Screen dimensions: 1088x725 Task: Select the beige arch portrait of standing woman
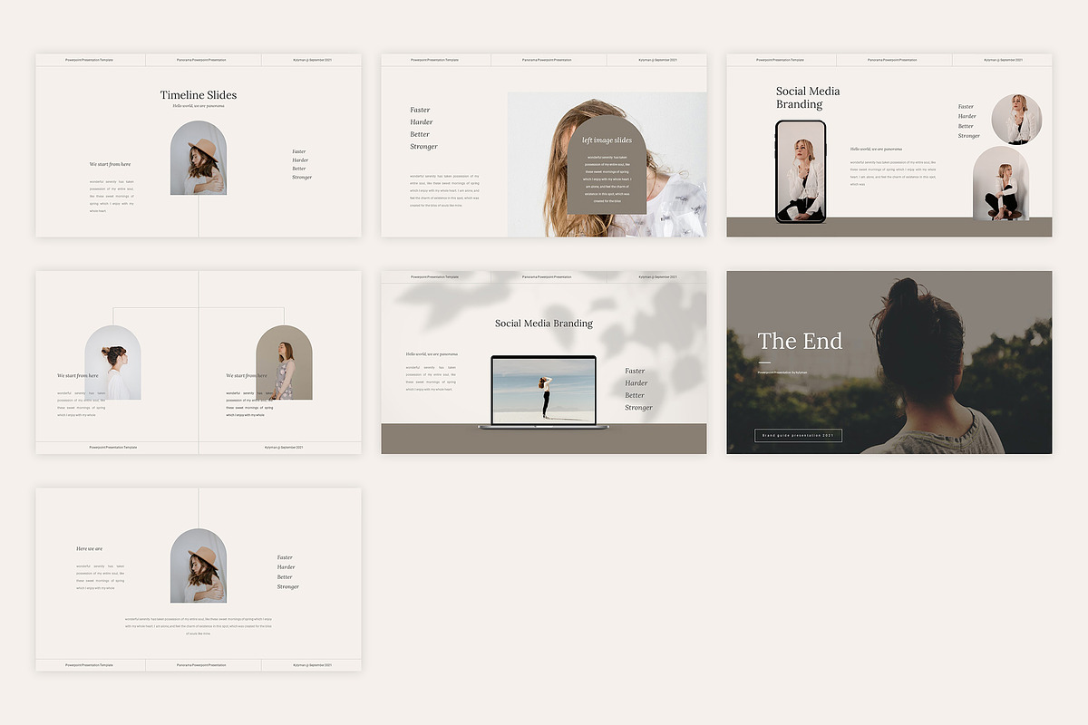(284, 362)
